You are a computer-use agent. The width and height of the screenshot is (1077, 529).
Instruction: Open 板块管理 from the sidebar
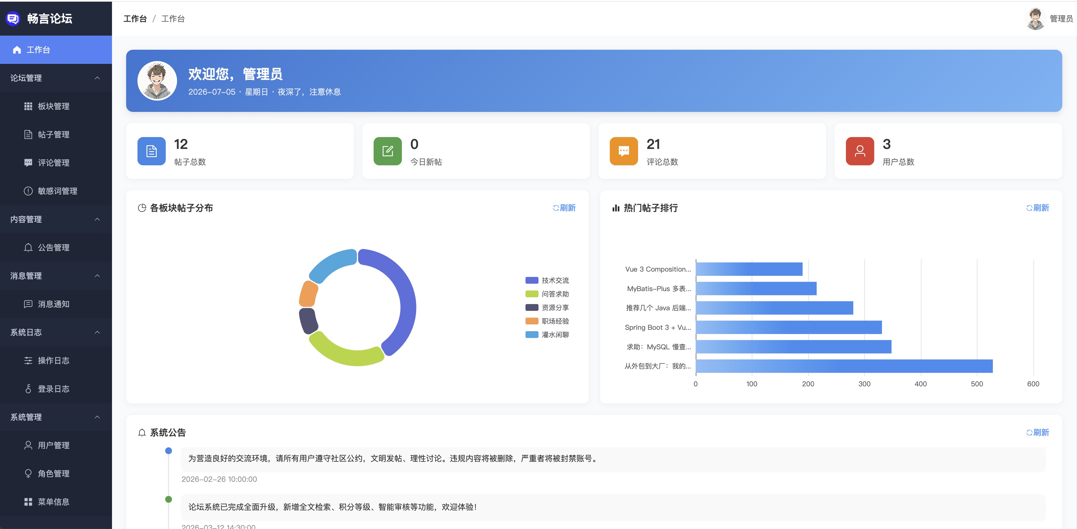tap(56, 106)
